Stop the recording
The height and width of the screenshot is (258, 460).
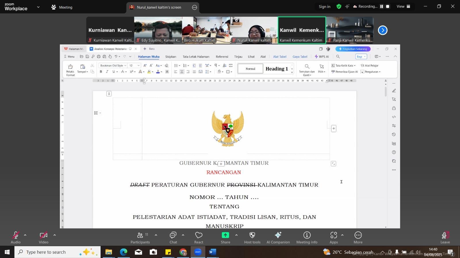(388, 6)
